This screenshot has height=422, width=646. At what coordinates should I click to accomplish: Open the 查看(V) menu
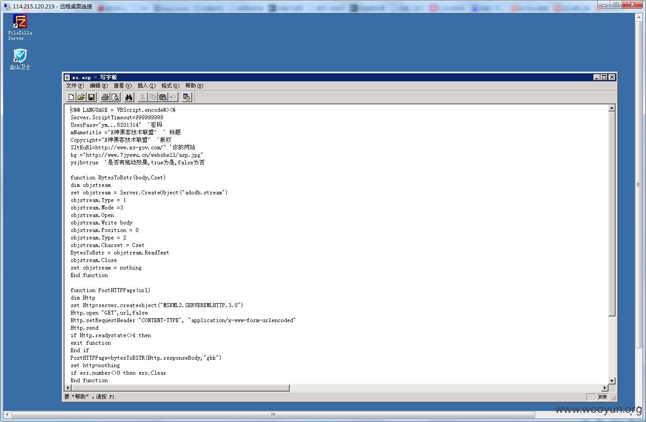coord(122,86)
